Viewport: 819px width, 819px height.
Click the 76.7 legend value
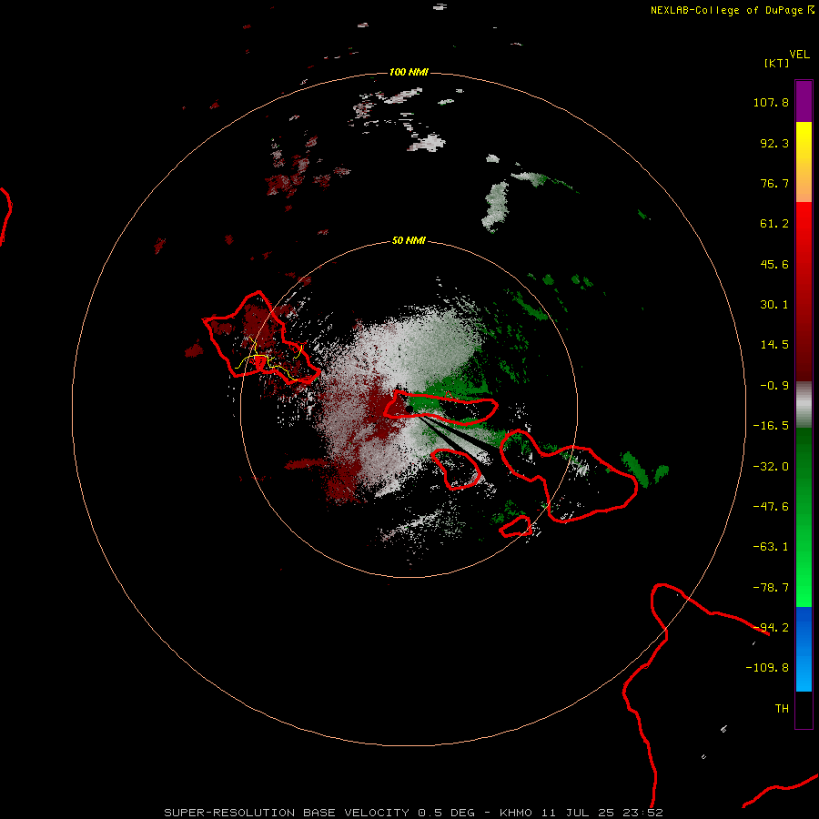774,183
